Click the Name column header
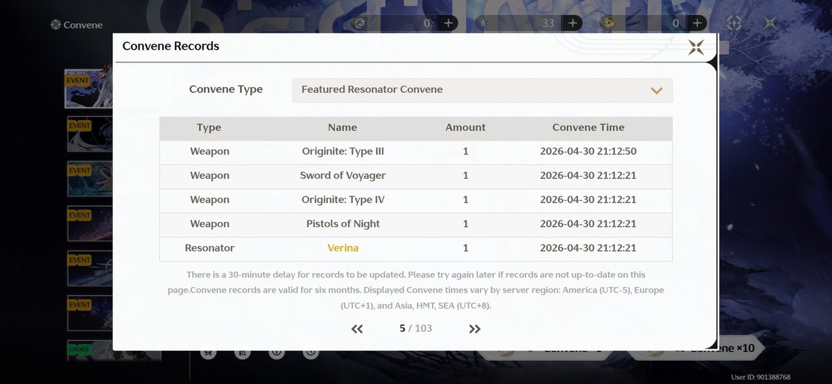The width and height of the screenshot is (832, 384). pyautogui.click(x=343, y=128)
